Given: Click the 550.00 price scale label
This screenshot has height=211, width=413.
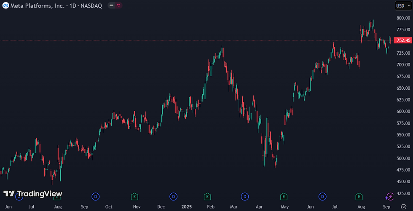Looking at the screenshot, I should (404, 135).
